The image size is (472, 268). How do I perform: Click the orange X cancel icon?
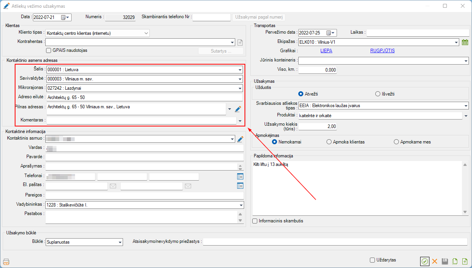coord(434,261)
